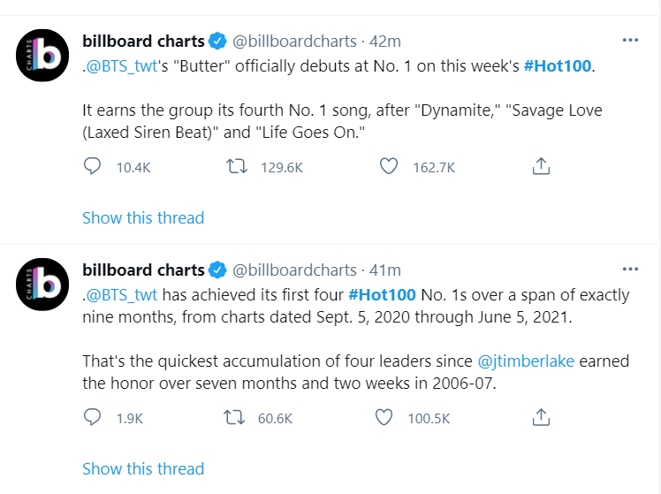This screenshot has height=494, width=661.
Task: Show thread under the "Butter" tweet
Action: click(143, 218)
